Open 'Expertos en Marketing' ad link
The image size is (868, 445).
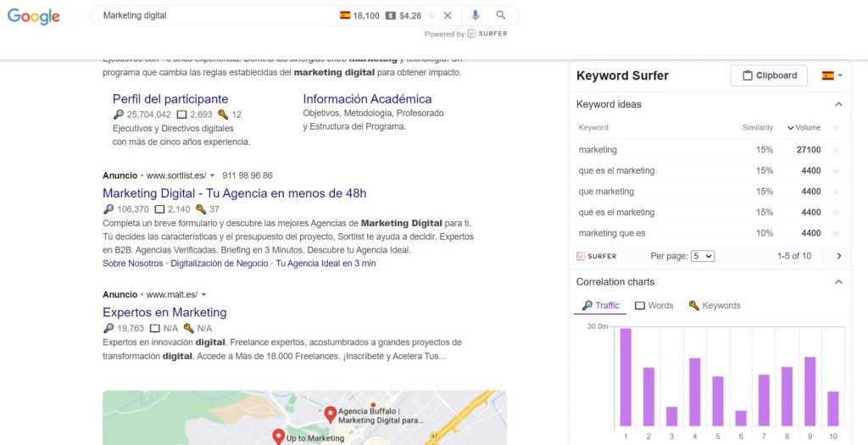(x=164, y=312)
